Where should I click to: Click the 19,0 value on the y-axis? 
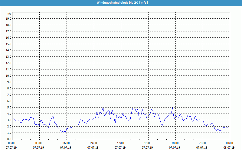click(8, 18)
